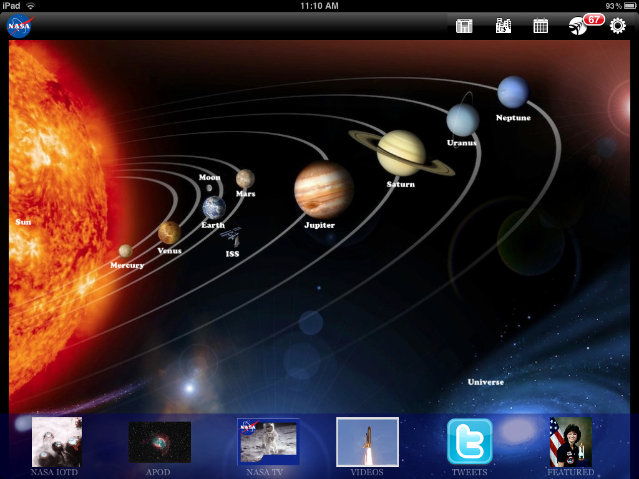Image resolution: width=639 pixels, height=479 pixels.
Task: Tap the NASA logo in top left
Action: (19, 26)
